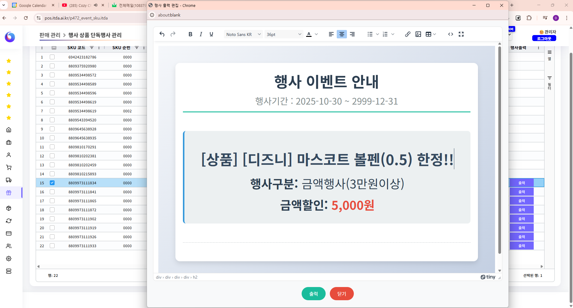Apply underline formatting

pos(211,34)
